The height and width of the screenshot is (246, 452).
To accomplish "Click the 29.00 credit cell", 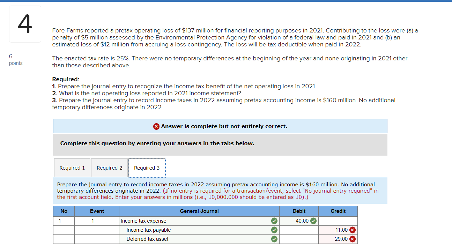I will click(338, 239).
